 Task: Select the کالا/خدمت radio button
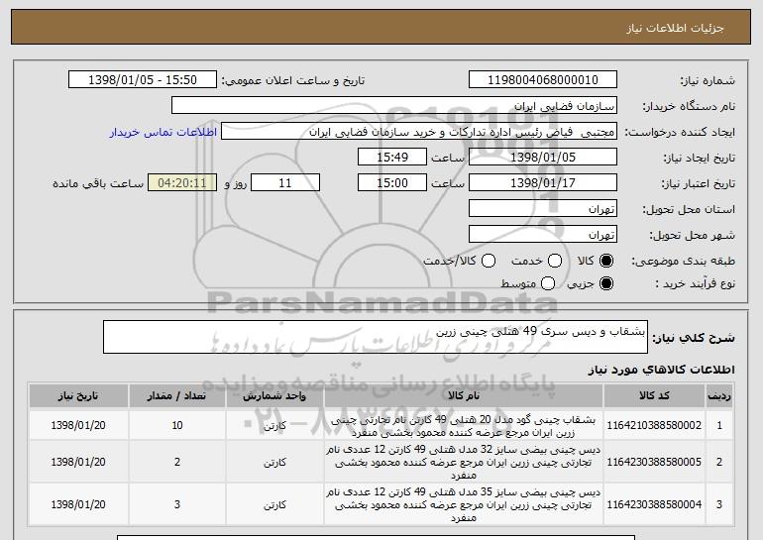489,261
